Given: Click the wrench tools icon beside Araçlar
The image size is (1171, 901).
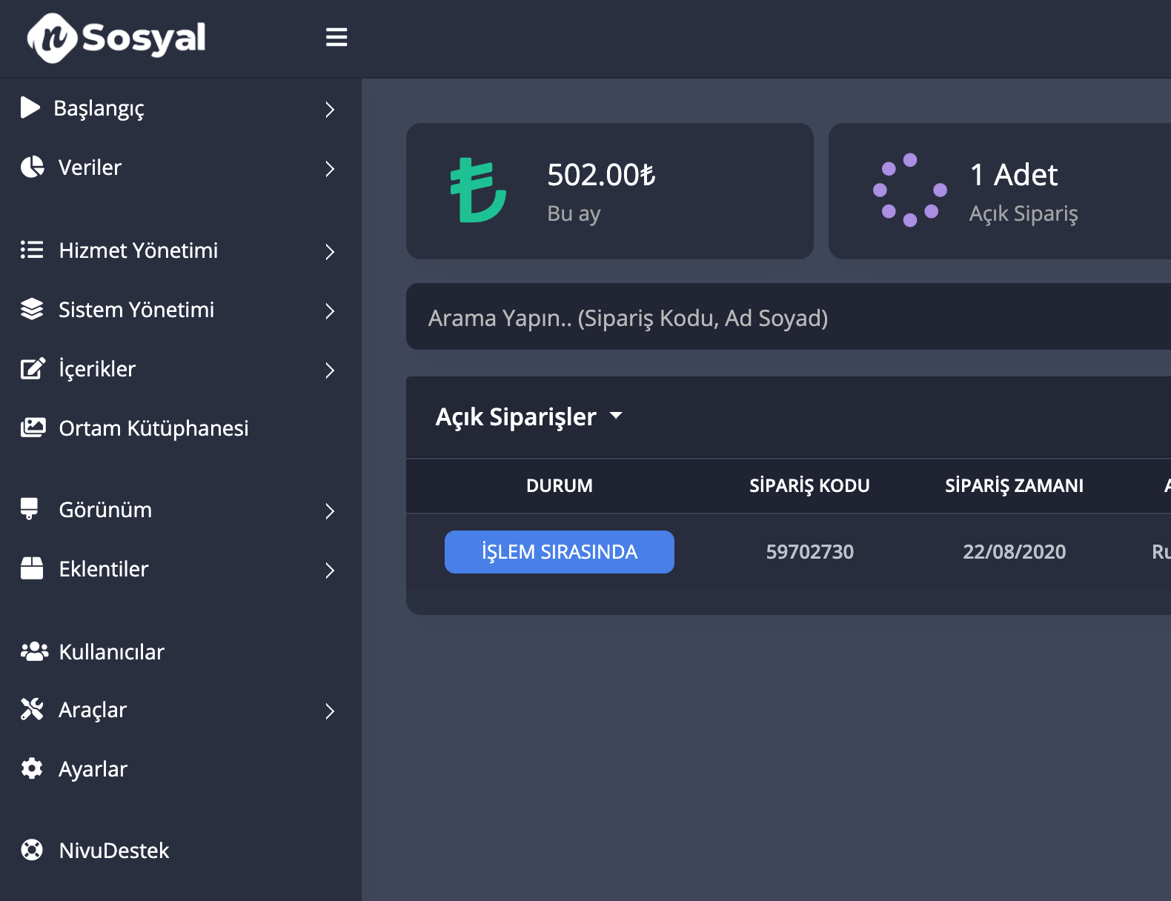Looking at the screenshot, I should [x=32, y=709].
